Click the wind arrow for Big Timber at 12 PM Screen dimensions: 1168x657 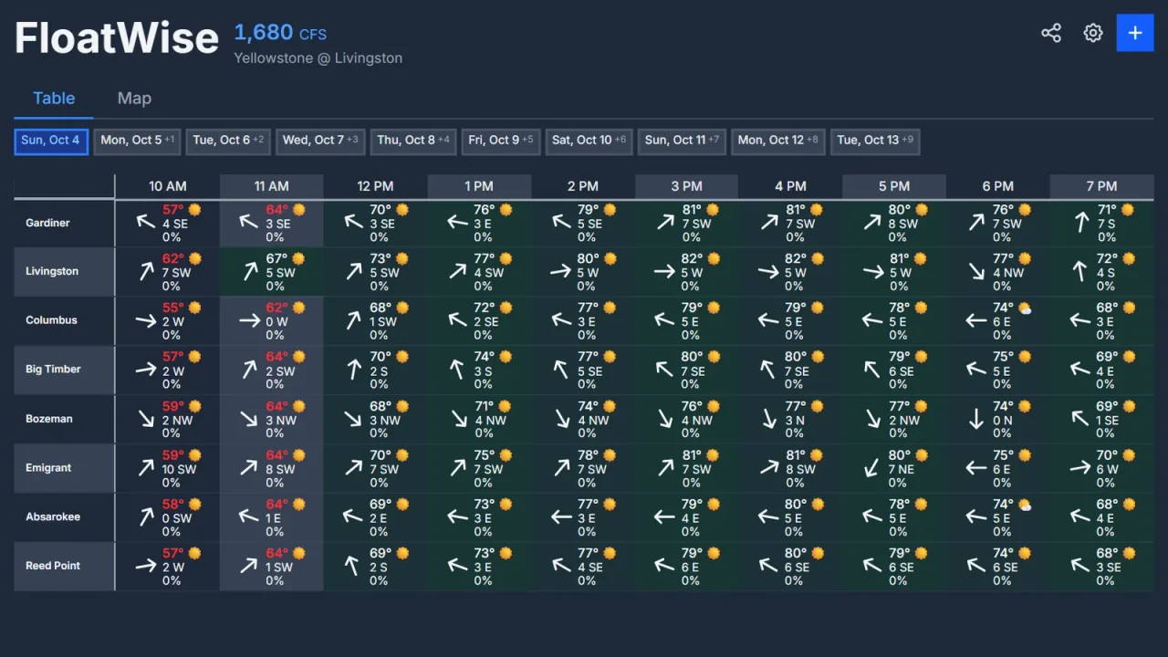(x=353, y=370)
